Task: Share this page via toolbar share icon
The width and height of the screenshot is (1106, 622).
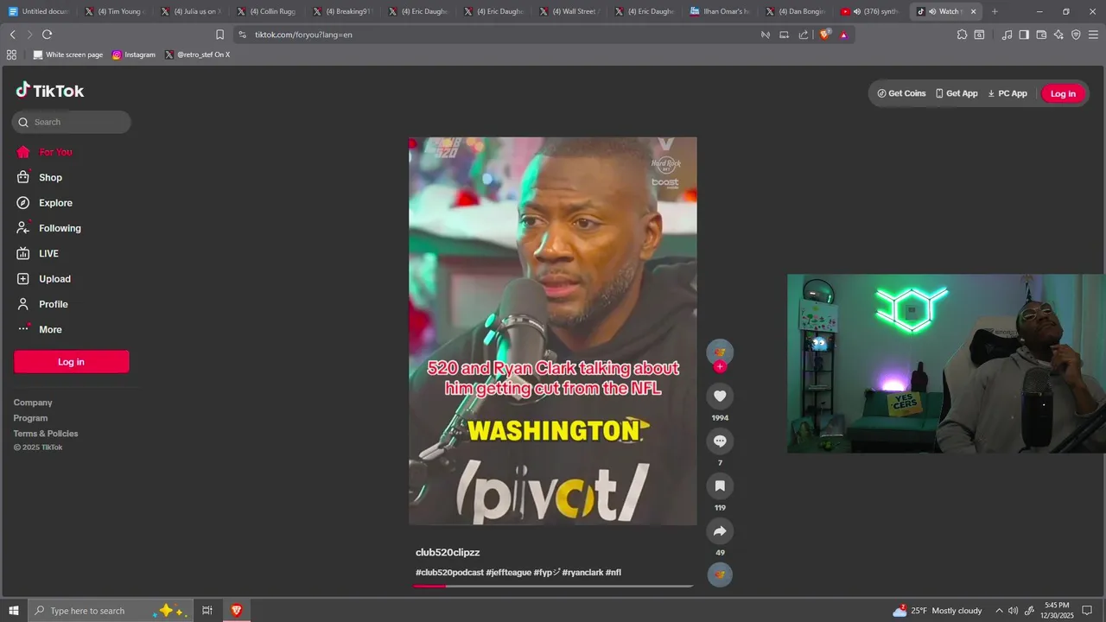Action: (x=804, y=35)
